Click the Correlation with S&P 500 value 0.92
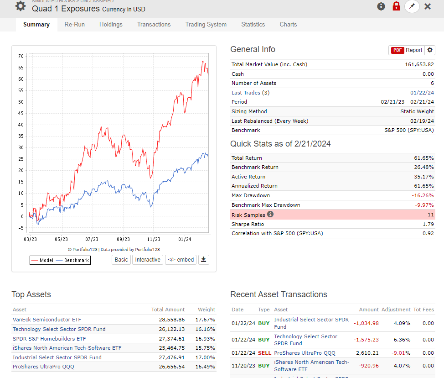Screen dimensions: 444x378 click(428, 233)
